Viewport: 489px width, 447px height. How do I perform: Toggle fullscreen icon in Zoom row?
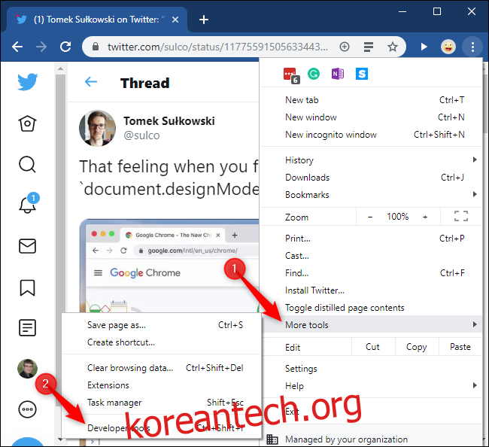point(461,216)
